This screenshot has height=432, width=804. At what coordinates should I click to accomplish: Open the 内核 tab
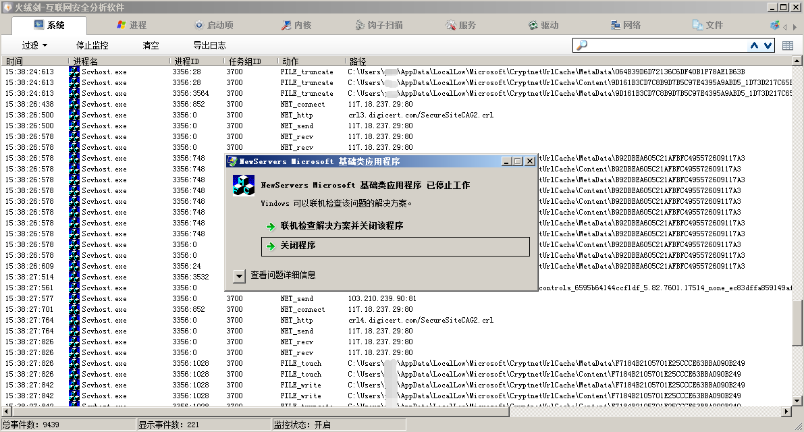click(296, 25)
